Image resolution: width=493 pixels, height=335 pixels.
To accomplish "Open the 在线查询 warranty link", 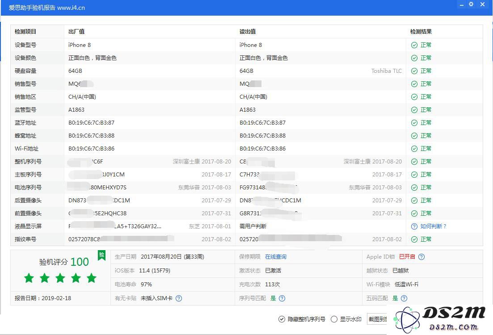I will point(276,257).
